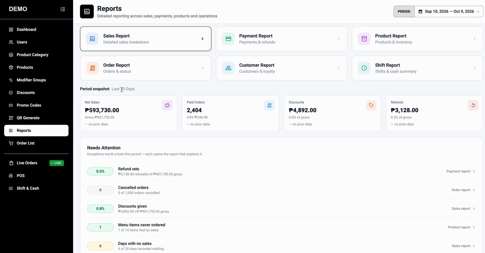
Task: Click the Payment Report card icon
Action: (x=228, y=39)
